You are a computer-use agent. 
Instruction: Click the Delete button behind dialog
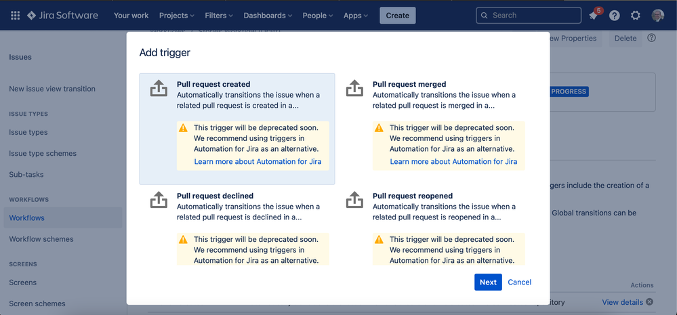click(625, 39)
